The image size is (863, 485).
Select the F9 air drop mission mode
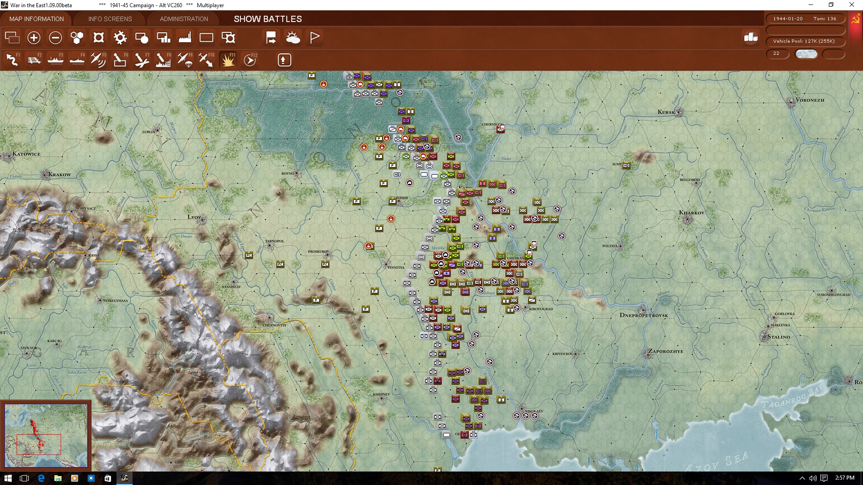click(x=185, y=59)
